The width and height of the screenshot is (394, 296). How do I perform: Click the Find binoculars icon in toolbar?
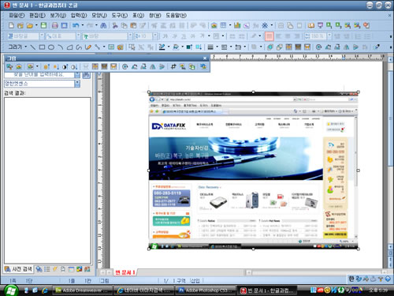(103, 25)
